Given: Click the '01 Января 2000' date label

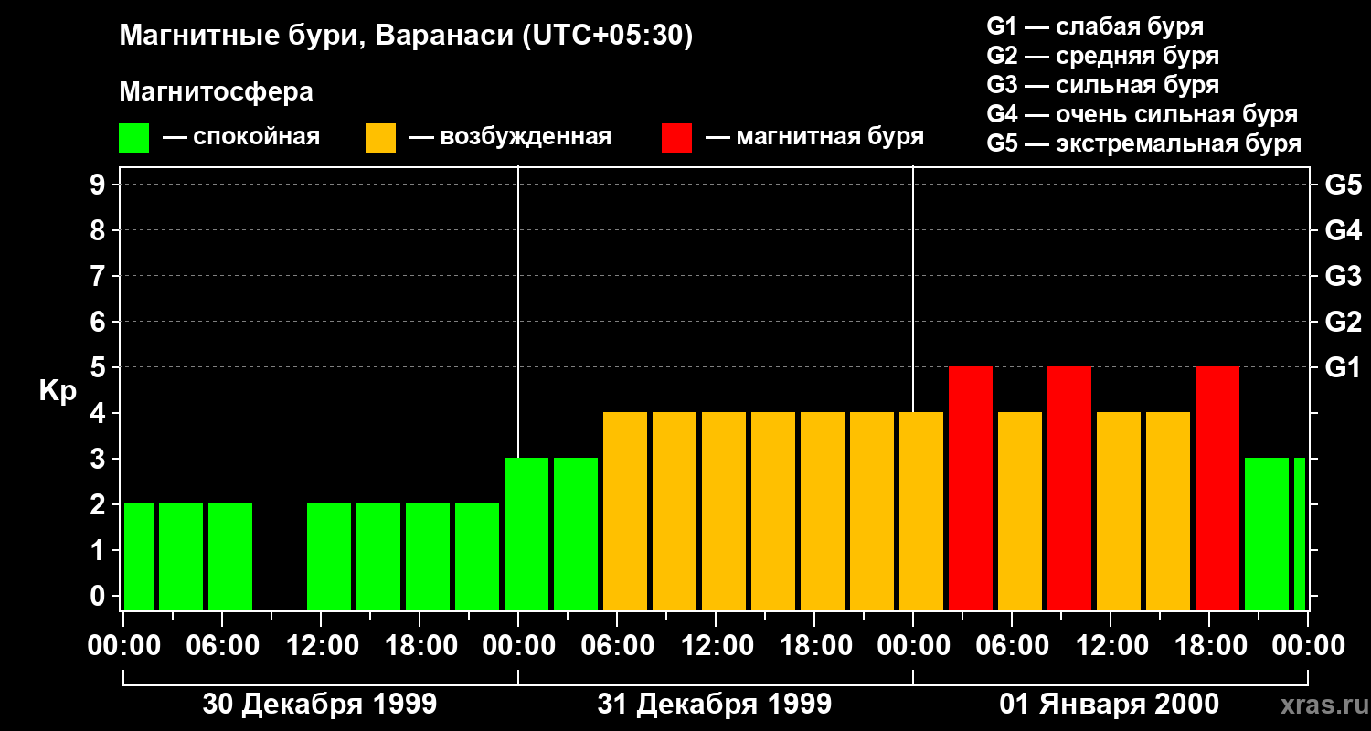Looking at the screenshot, I should coord(1109,705).
